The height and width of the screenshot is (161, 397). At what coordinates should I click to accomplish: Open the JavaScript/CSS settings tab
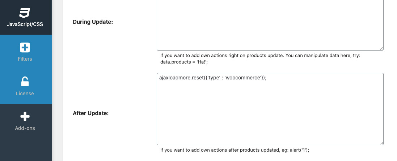[x=25, y=24]
